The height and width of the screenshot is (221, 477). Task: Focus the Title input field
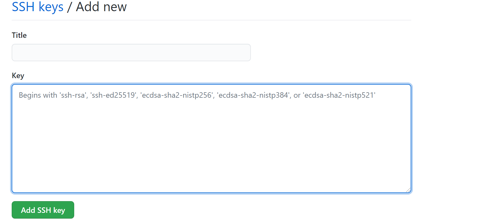(x=131, y=53)
